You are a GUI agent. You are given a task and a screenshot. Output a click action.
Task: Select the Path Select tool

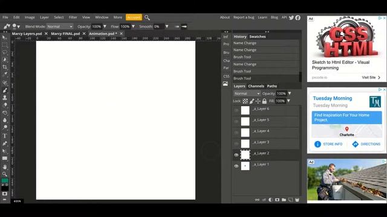4,151
